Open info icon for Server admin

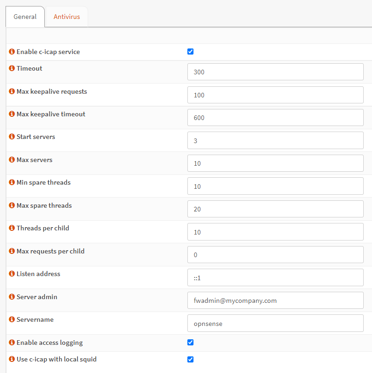click(x=12, y=297)
